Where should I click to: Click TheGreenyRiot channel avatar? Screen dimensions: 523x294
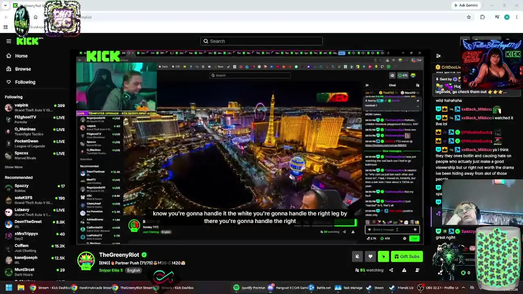[x=86, y=261]
